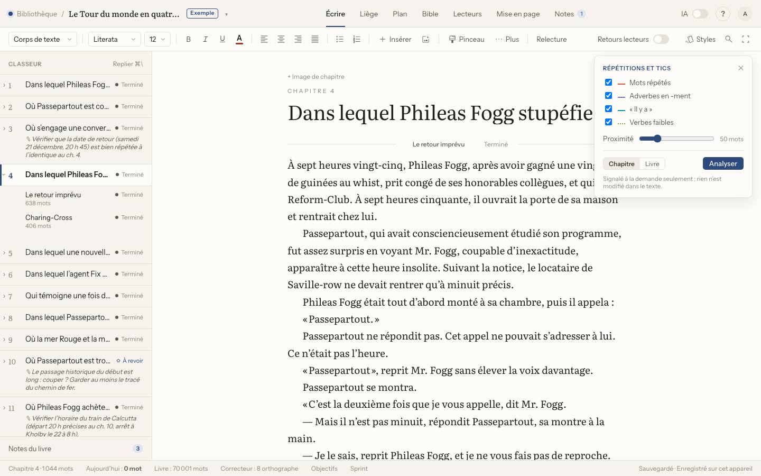761x476 pixels.
Task: Switch to the Plan tab
Action: click(x=400, y=14)
